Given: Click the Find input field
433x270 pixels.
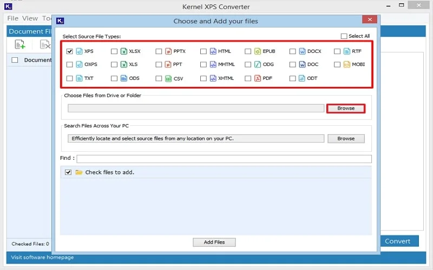Looking at the screenshot, I should click(x=224, y=159).
